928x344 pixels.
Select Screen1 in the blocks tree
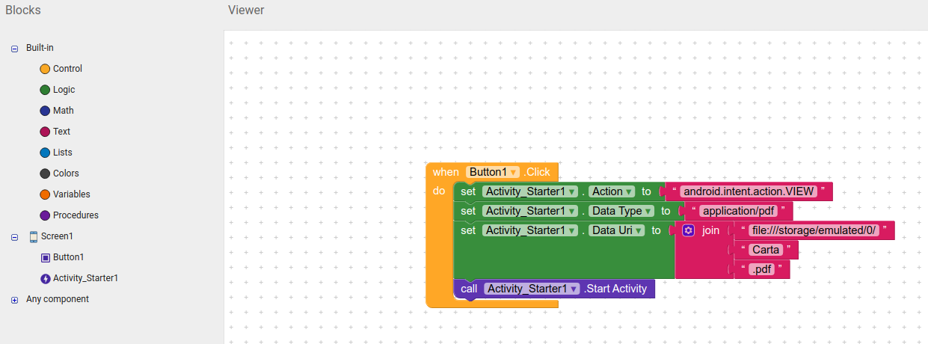57,236
